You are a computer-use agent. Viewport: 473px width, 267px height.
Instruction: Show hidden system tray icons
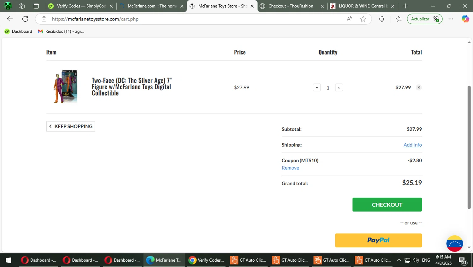point(399,260)
